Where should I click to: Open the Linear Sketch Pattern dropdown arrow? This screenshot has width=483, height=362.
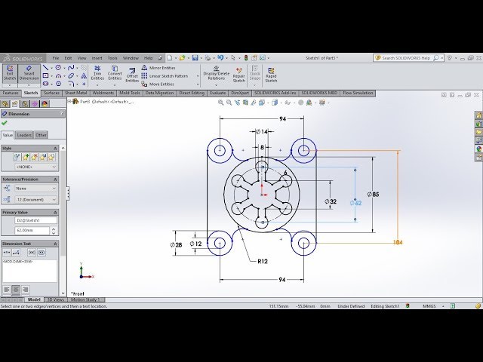198,76
